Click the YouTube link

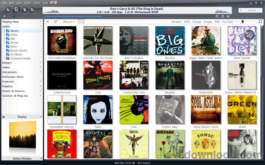click(x=227, y=22)
